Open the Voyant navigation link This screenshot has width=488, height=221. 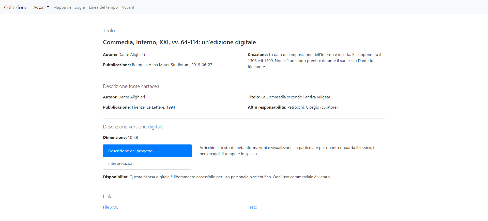pyautogui.click(x=128, y=7)
